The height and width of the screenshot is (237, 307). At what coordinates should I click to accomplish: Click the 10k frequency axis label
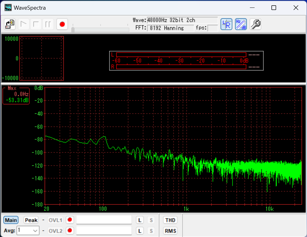tap(270, 209)
